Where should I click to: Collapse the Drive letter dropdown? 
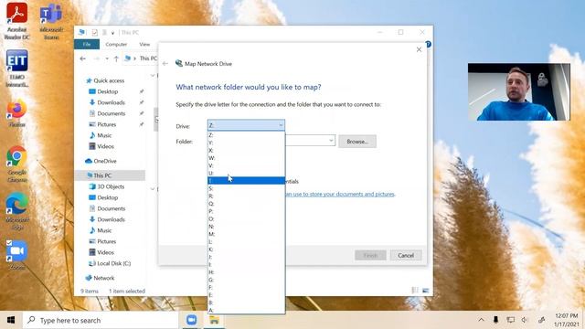281,125
